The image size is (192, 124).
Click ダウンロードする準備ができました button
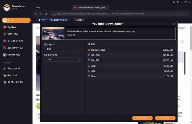point(53,20)
